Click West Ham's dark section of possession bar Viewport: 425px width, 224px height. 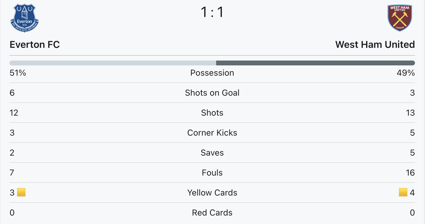[315, 63]
